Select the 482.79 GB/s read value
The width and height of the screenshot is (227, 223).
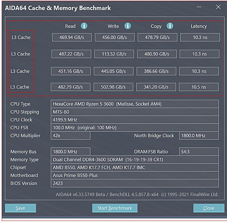71,87
